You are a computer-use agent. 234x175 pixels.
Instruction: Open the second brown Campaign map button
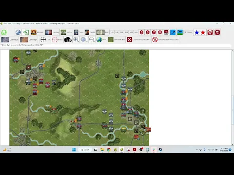click(29, 40)
